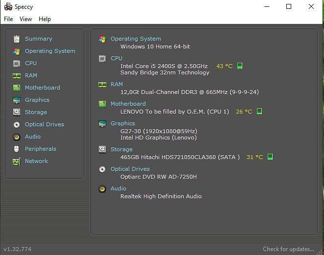The height and width of the screenshot is (255, 324).
Task: Click the Motherboard icon in sidebar
Action: pyautogui.click(x=17, y=88)
